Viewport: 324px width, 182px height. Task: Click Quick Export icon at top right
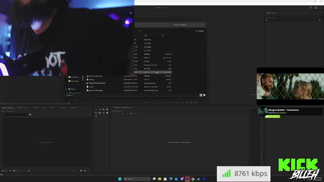pos(316,8)
